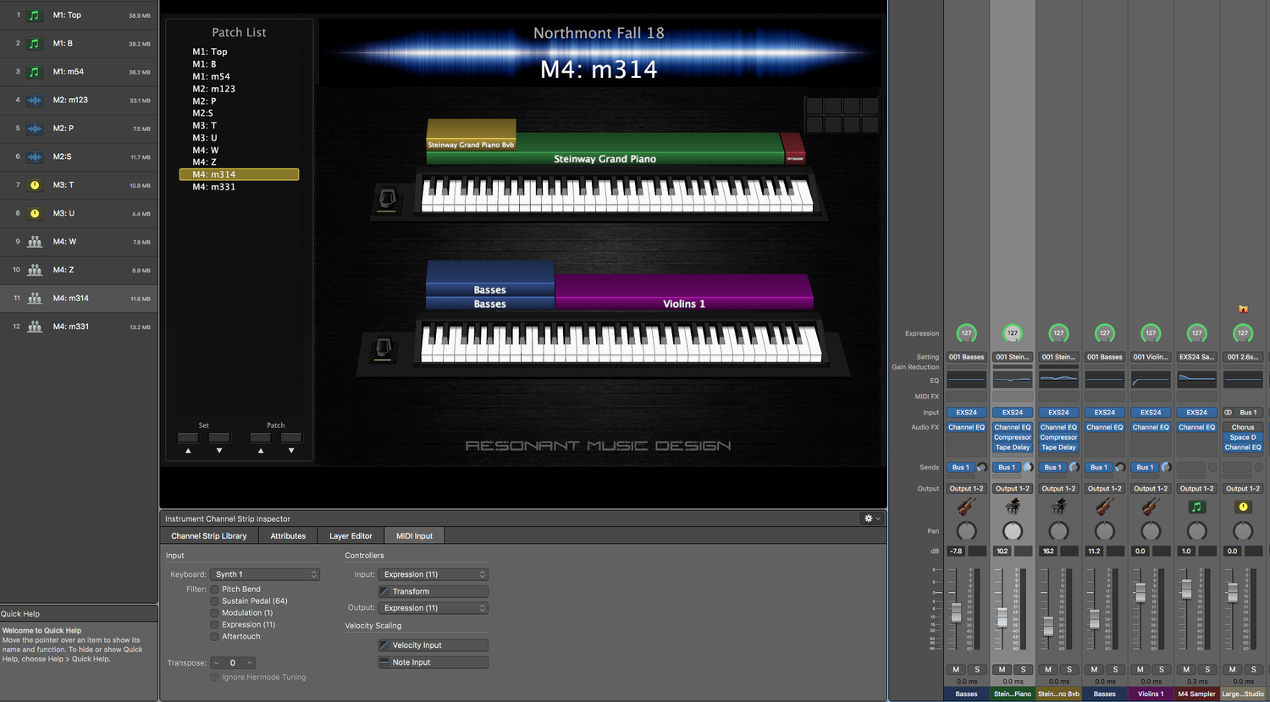The height and width of the screenshot is (702, 1270).
Task: Click the piano icon on the Stein...Piano strip
Action: pos(1013,507)
